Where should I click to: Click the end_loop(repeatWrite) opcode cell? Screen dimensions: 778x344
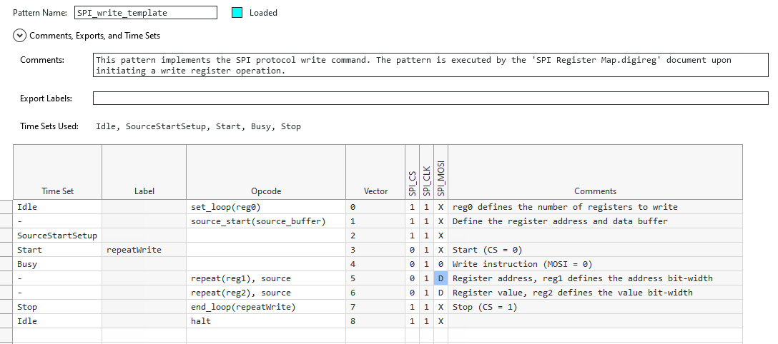pos(265,307)
